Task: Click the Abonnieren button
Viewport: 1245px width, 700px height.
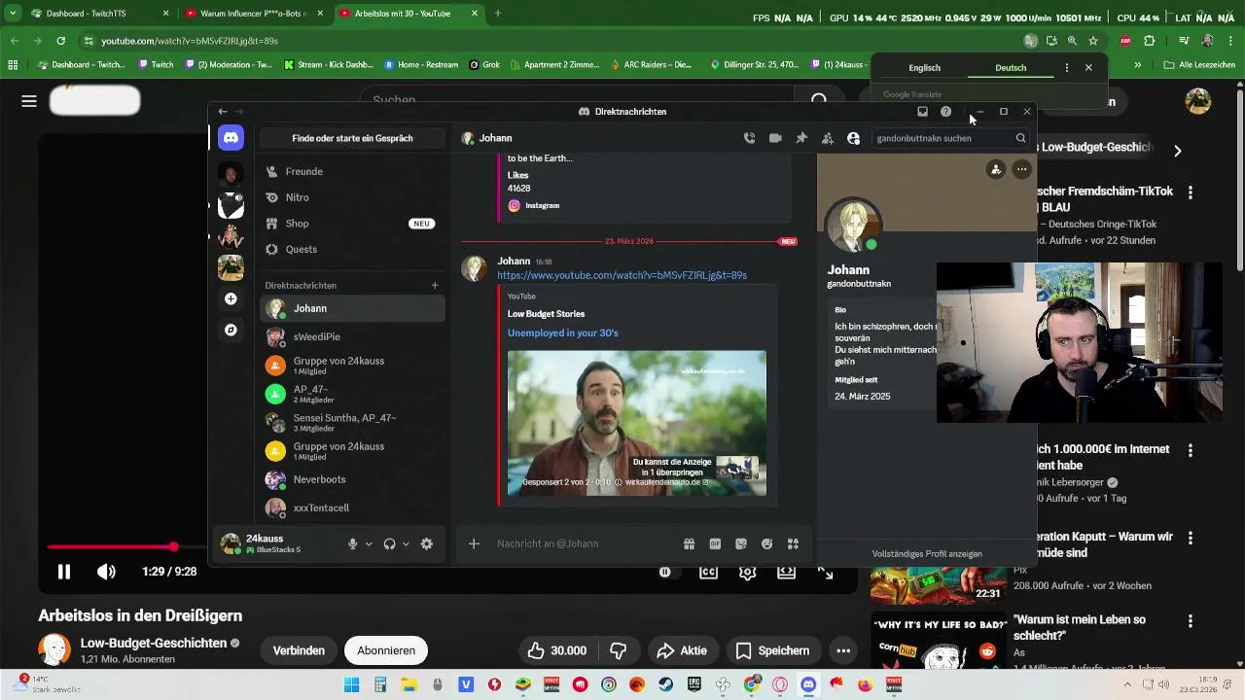Action: [386, 650]
